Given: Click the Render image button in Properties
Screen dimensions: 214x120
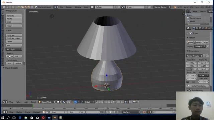Looking at the screenshot, I should coord(190,43).
